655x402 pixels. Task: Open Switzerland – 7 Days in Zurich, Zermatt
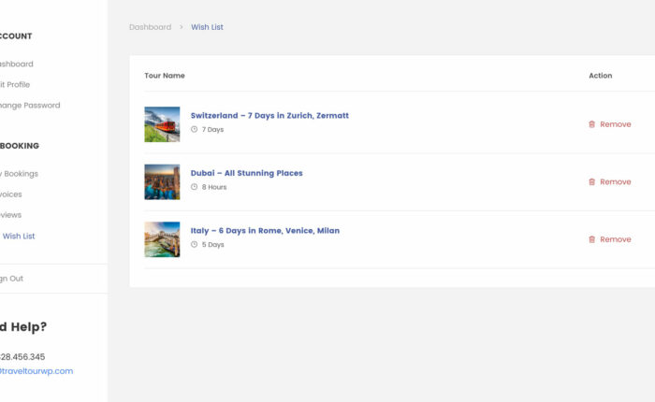coord(269,116)
